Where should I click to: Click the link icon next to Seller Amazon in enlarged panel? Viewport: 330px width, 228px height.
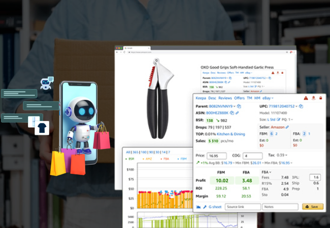(x=287, y=127)
